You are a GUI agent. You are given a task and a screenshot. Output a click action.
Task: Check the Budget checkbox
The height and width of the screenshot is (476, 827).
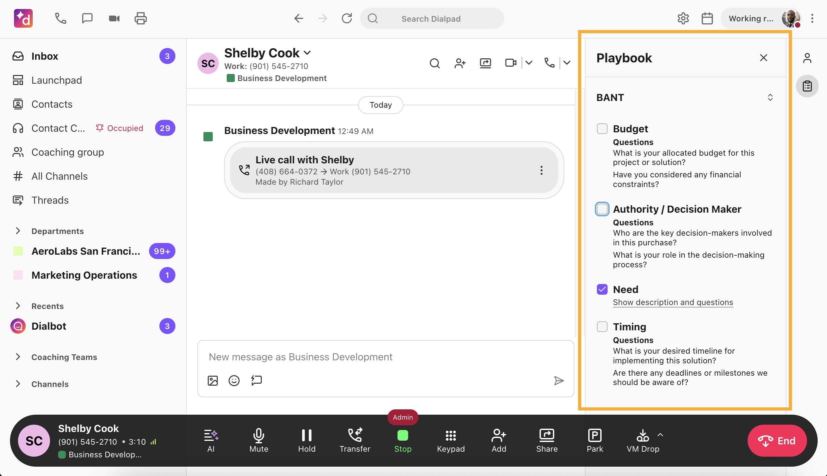pos(602,128)
